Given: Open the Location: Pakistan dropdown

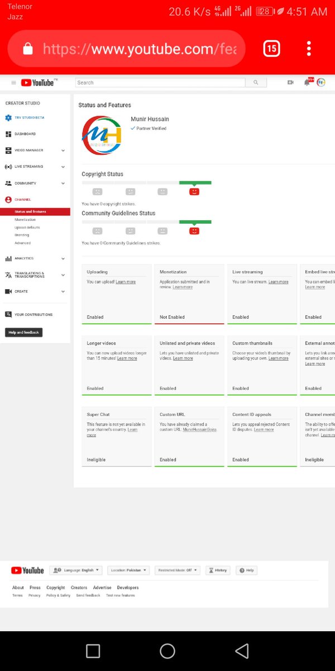Looking at the screenshot, I should pos(128,570).
